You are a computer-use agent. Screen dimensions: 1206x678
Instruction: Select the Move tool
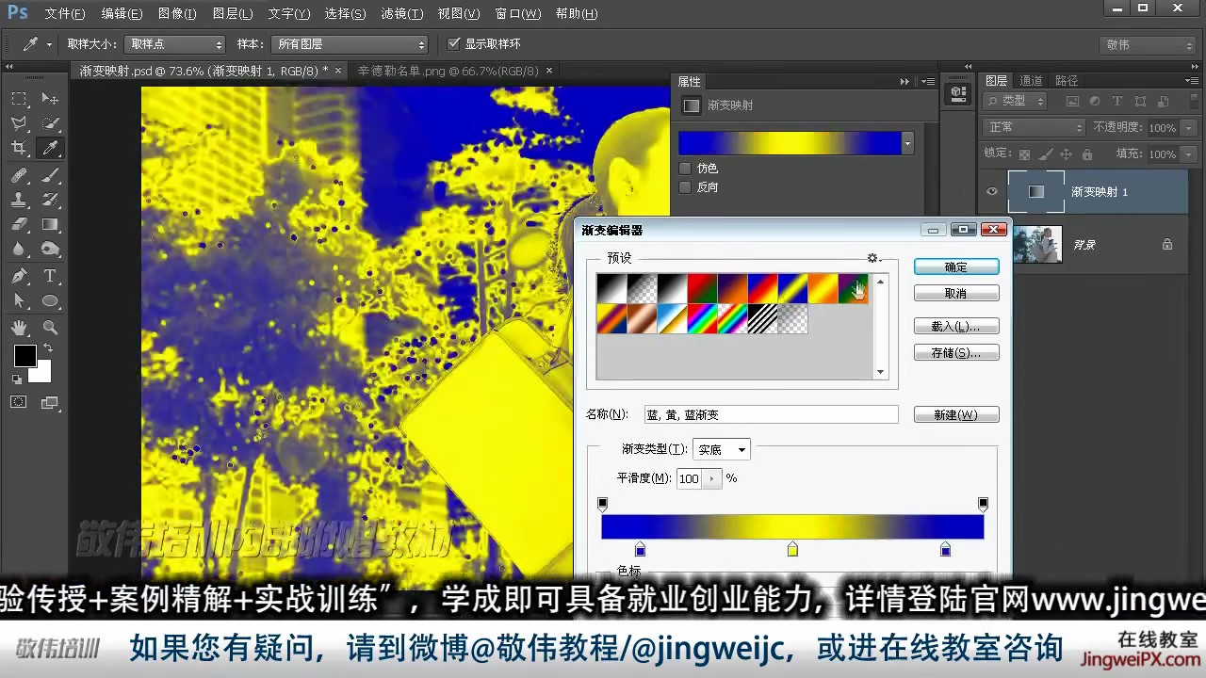point(51,99)
